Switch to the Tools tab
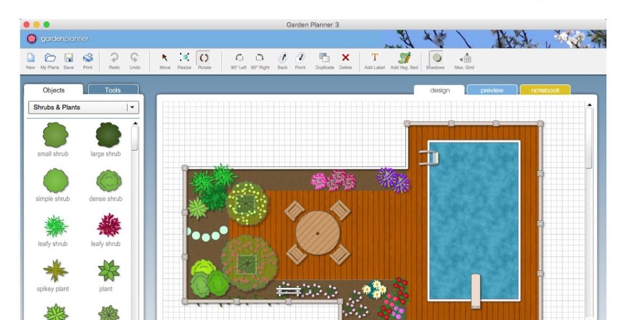640x320 pixels. click(113, 90)
